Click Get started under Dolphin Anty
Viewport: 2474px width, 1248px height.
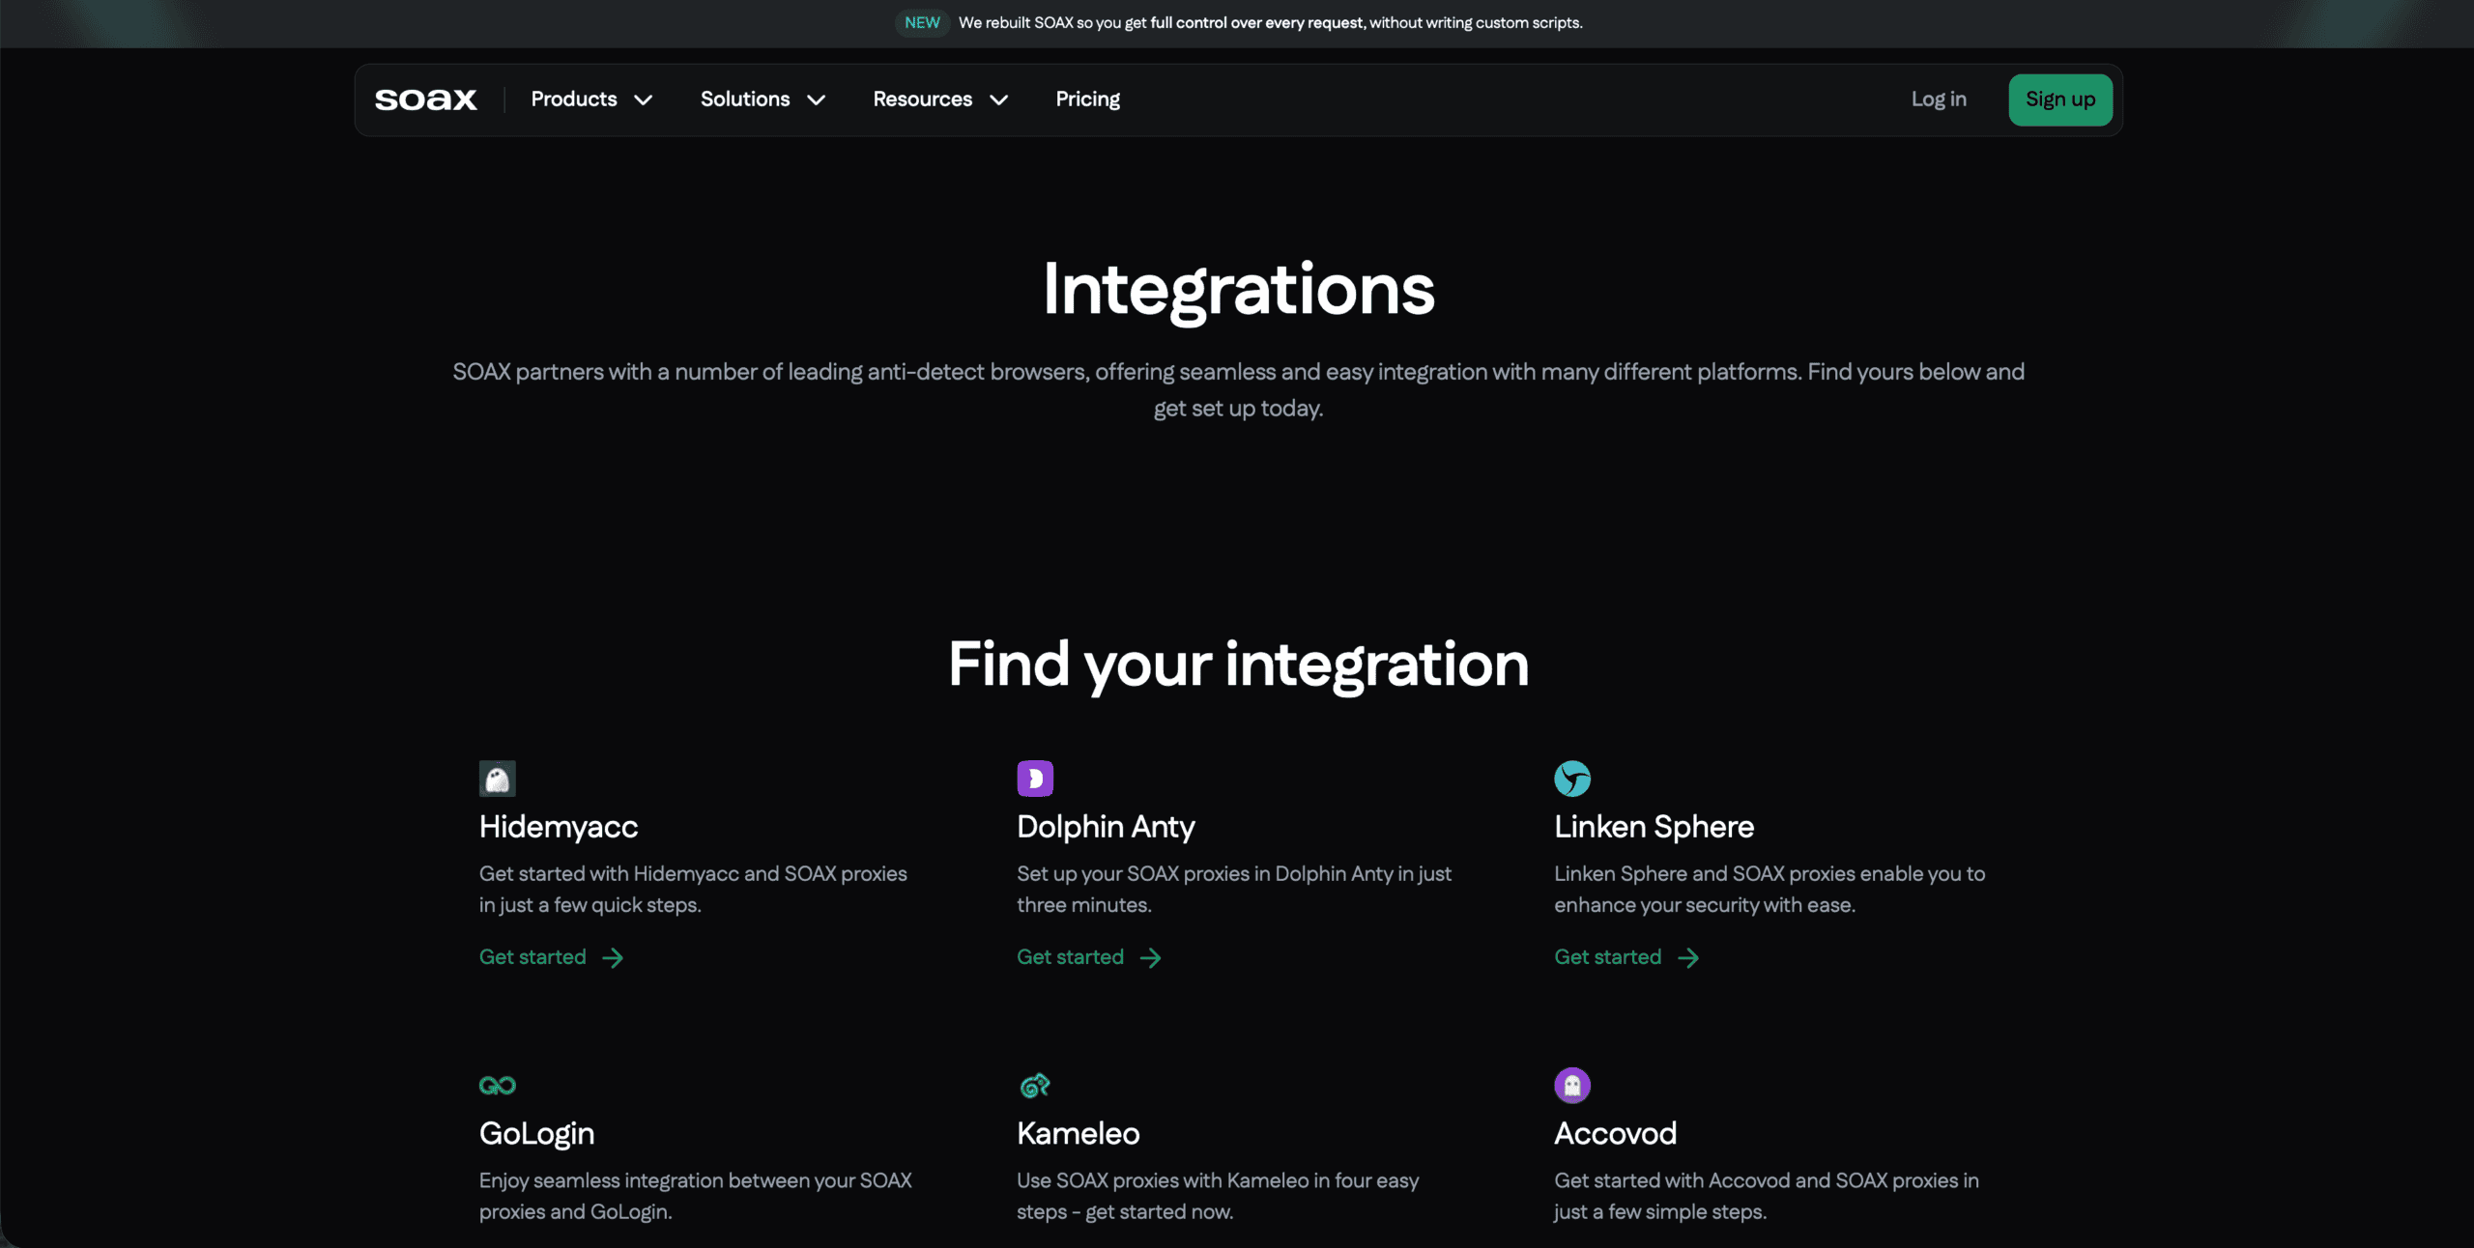(1070, 957)
